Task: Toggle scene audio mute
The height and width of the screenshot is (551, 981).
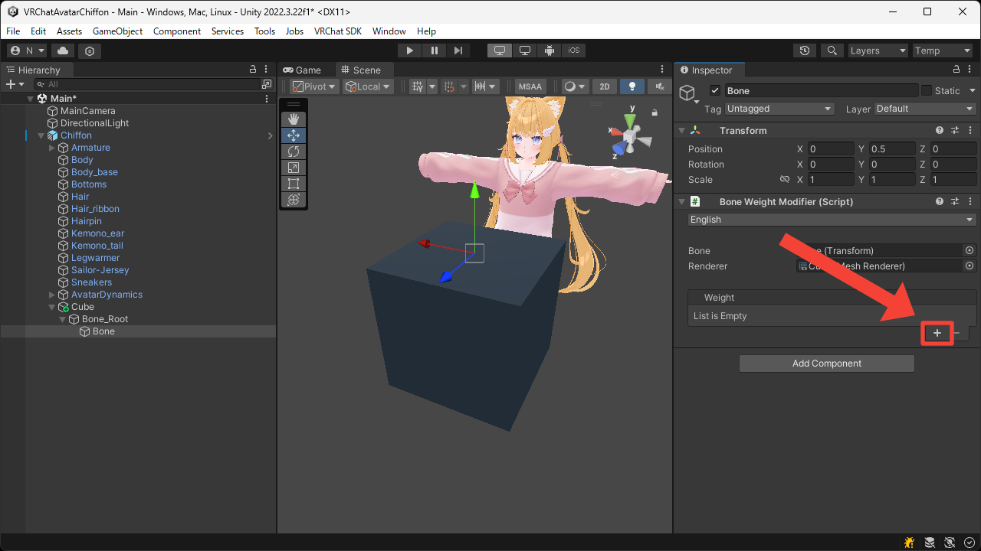Action: (659, 86)
